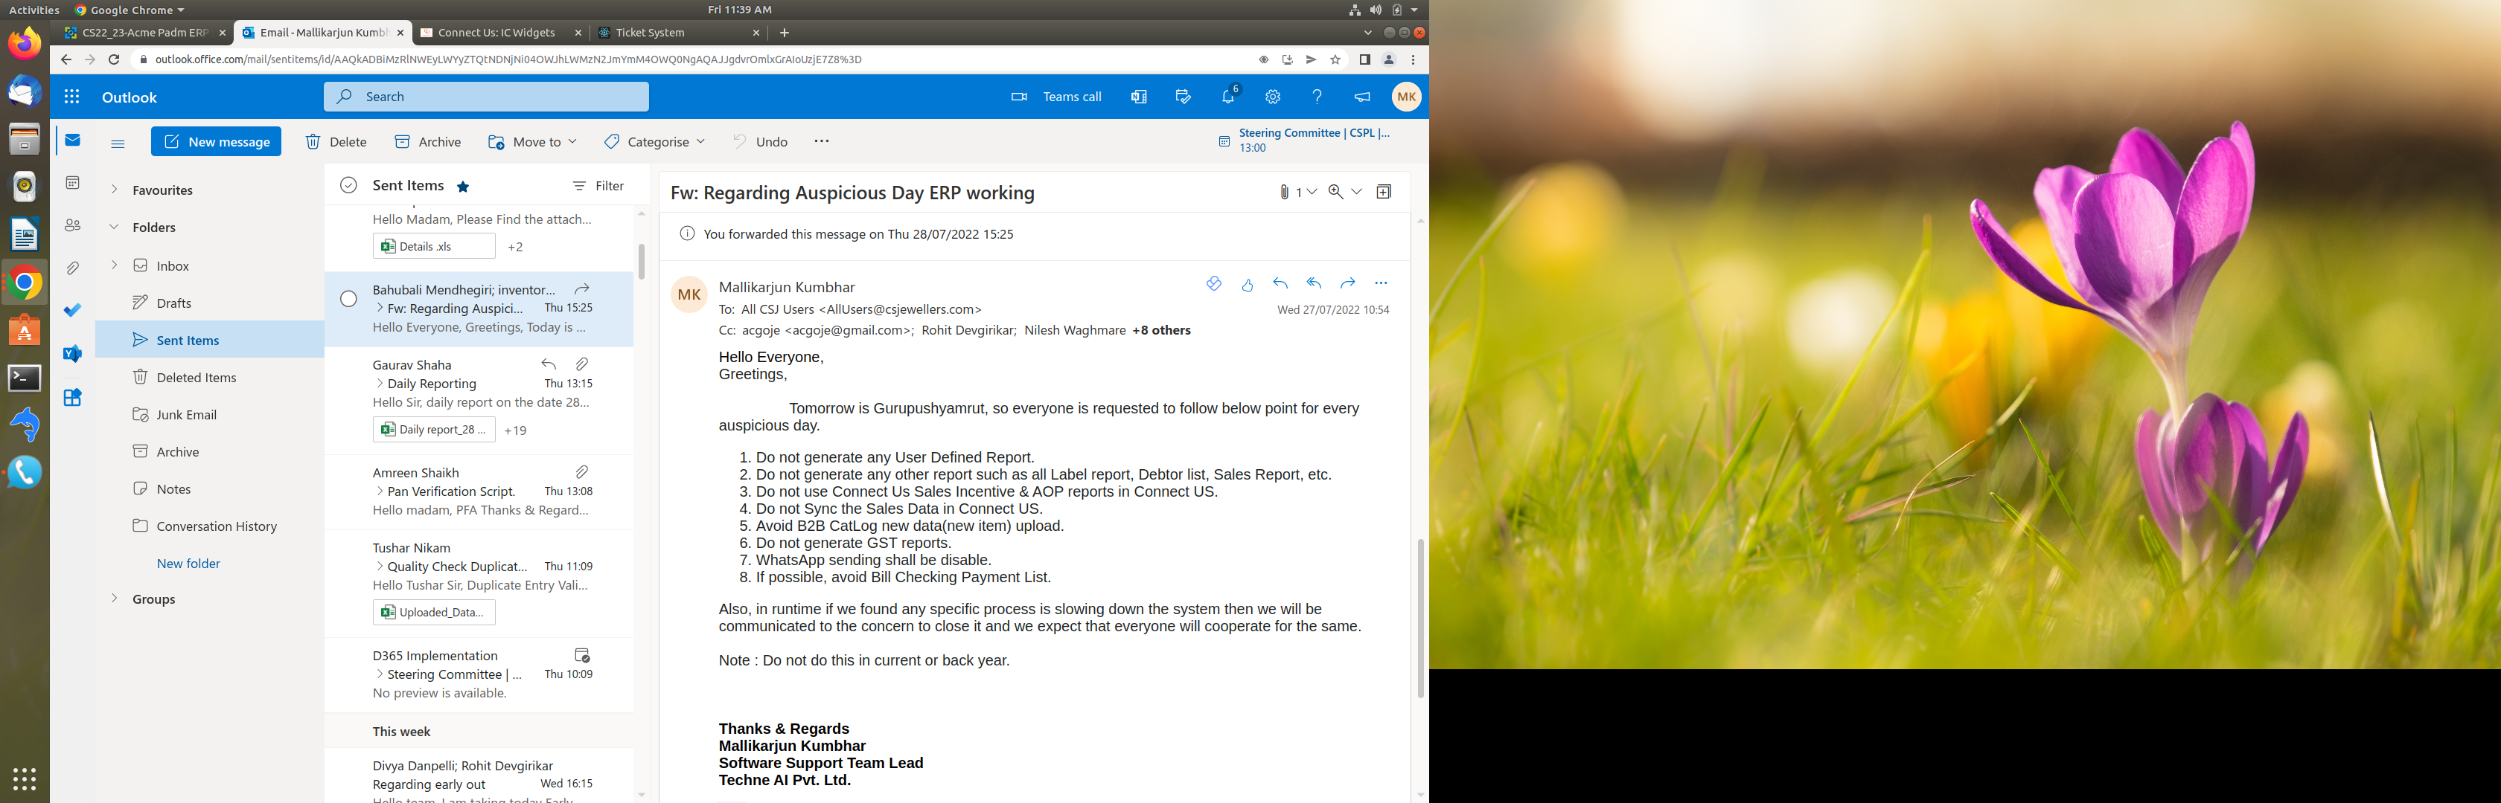
Task: Click the Chrome address bar URL
Action: [x=508, y=59]
